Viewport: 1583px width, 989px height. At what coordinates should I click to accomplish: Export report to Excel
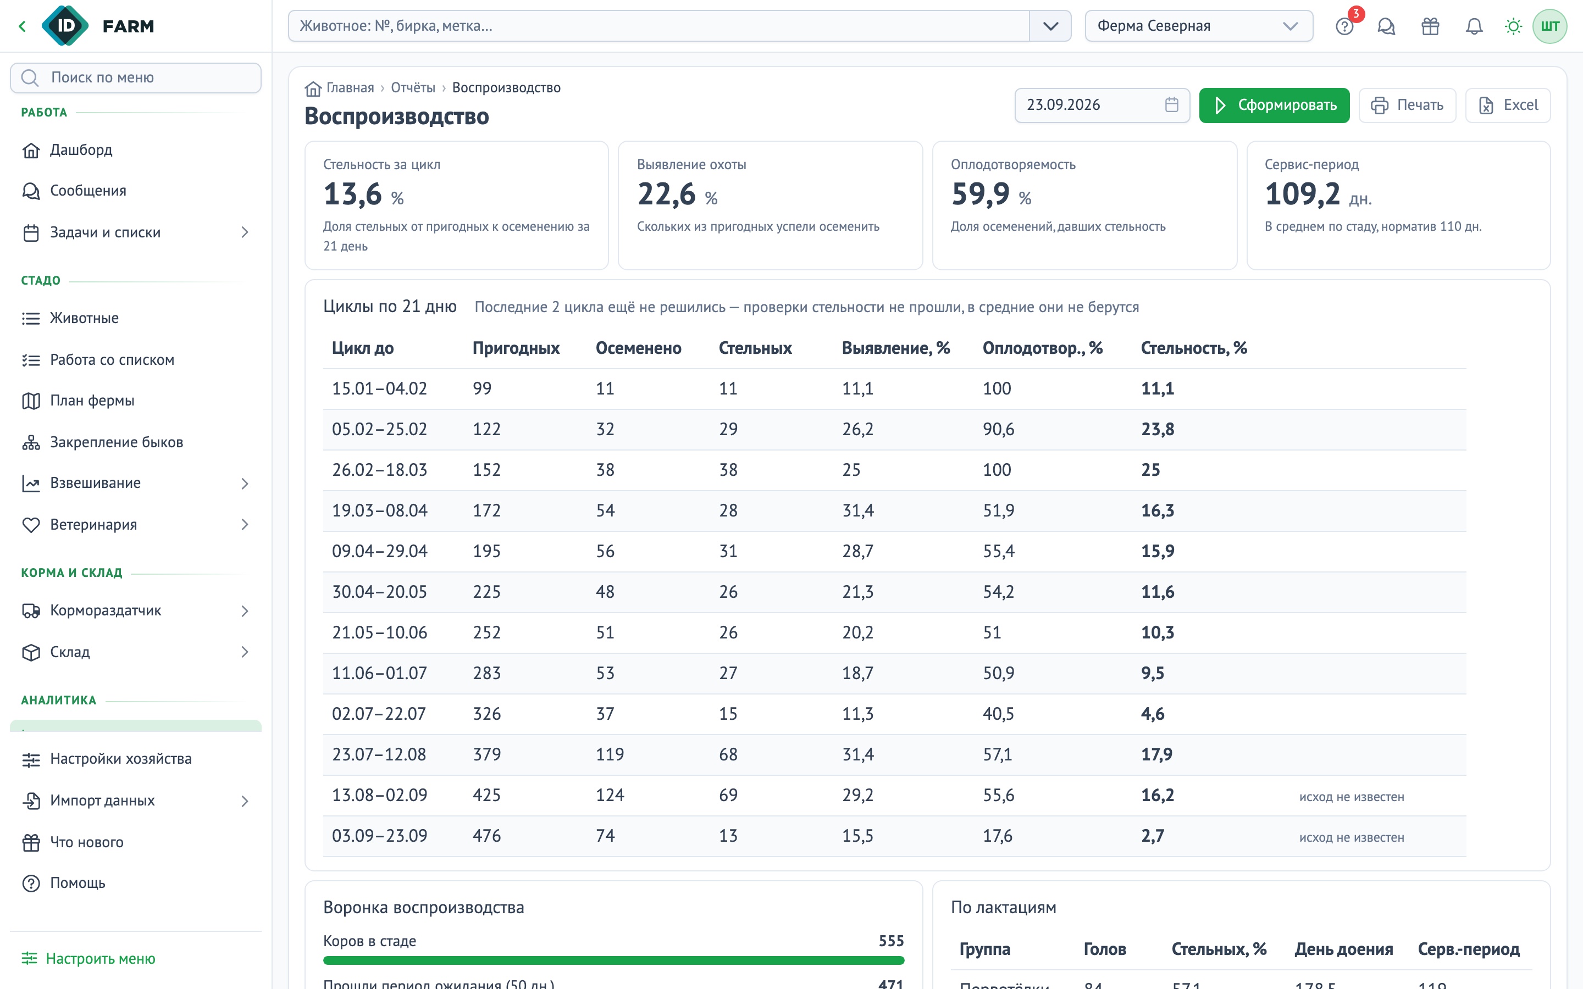click(x=1507, y=105)
